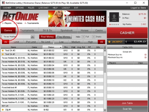
Task: Click the VIP star rating row
Action: pyautogui.click(x=114, y=24)
